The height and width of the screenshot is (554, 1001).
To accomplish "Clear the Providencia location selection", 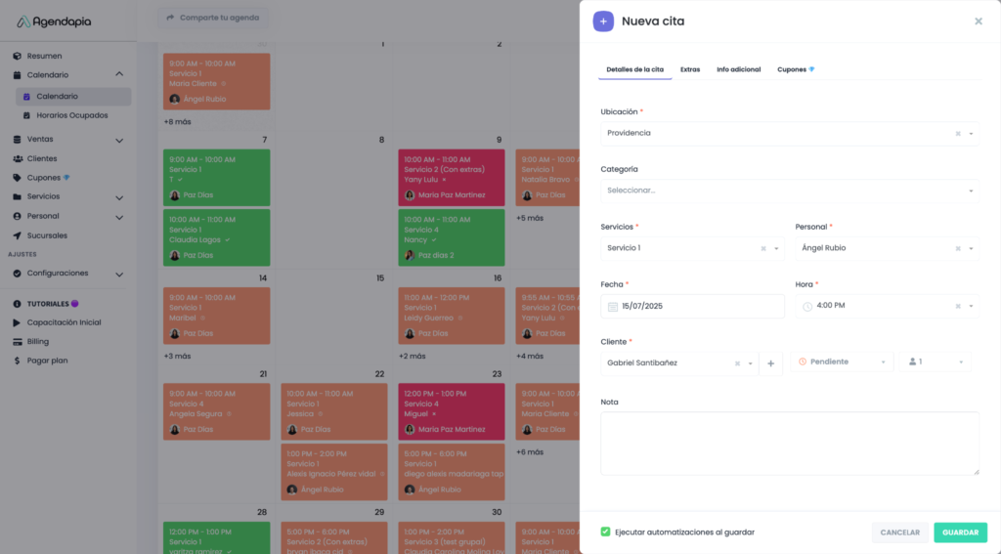I will pos(958,134).
